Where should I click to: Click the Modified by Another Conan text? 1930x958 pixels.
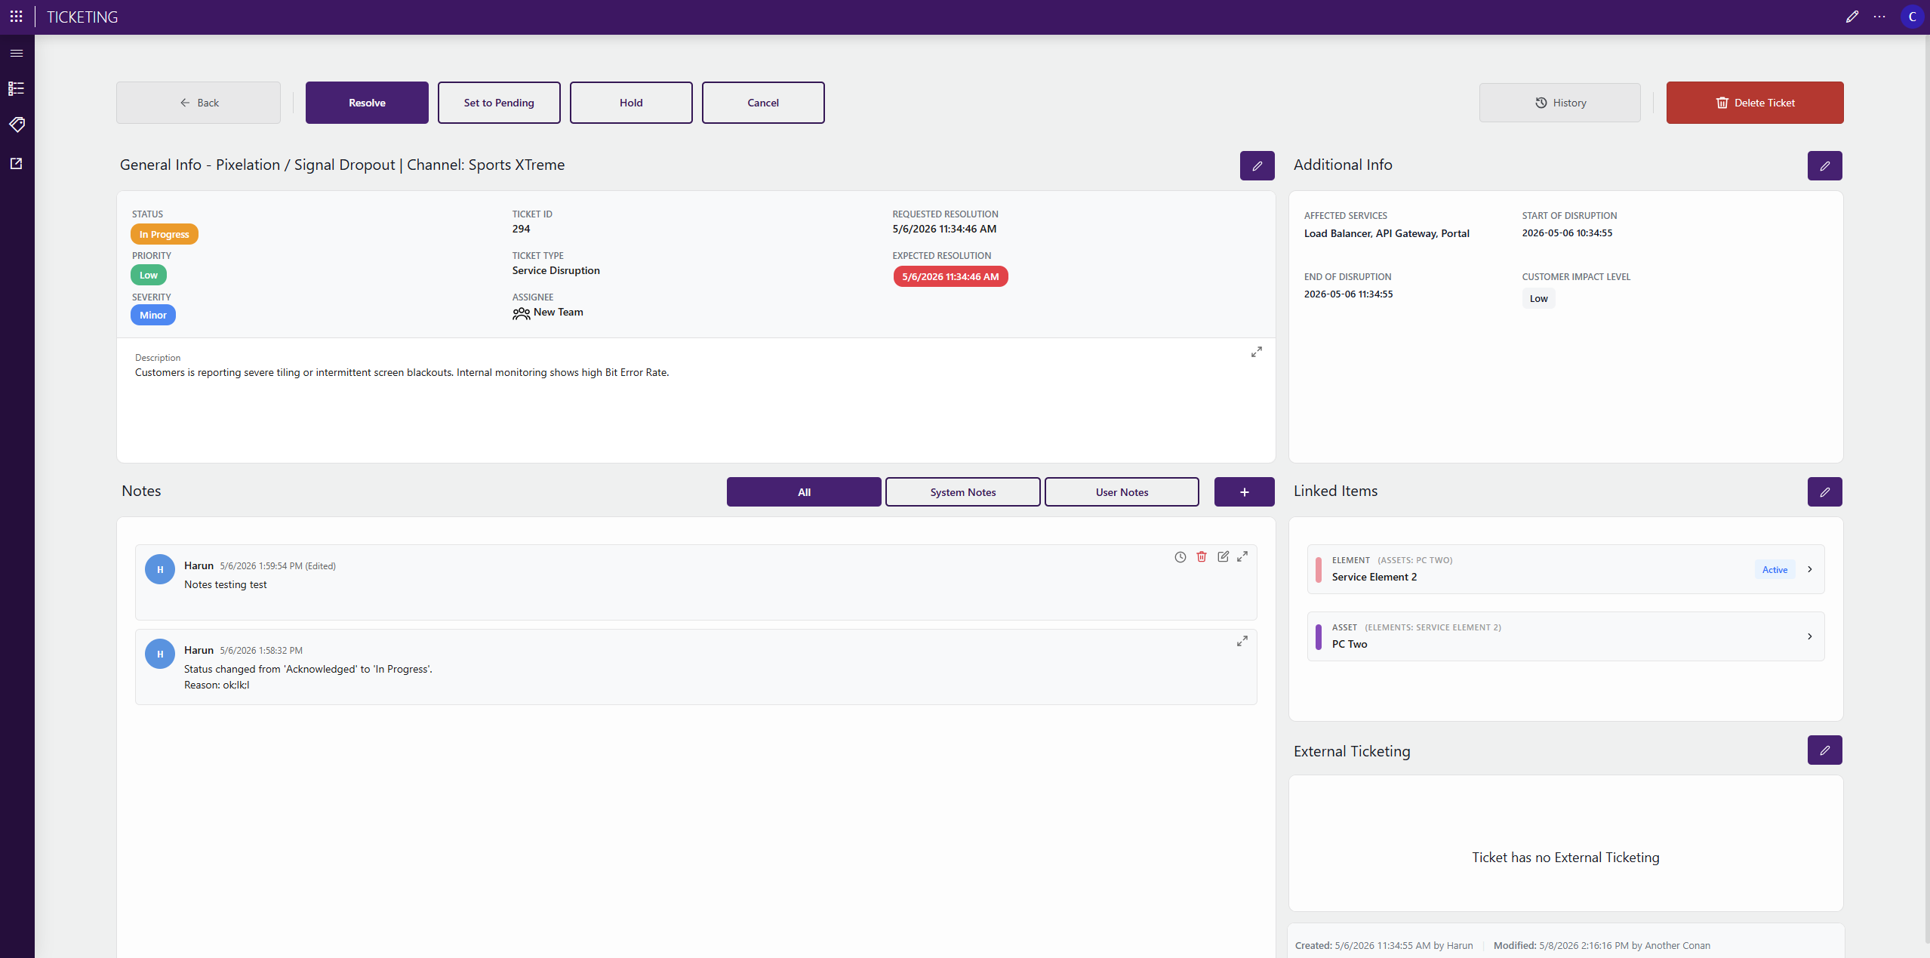1602,946
